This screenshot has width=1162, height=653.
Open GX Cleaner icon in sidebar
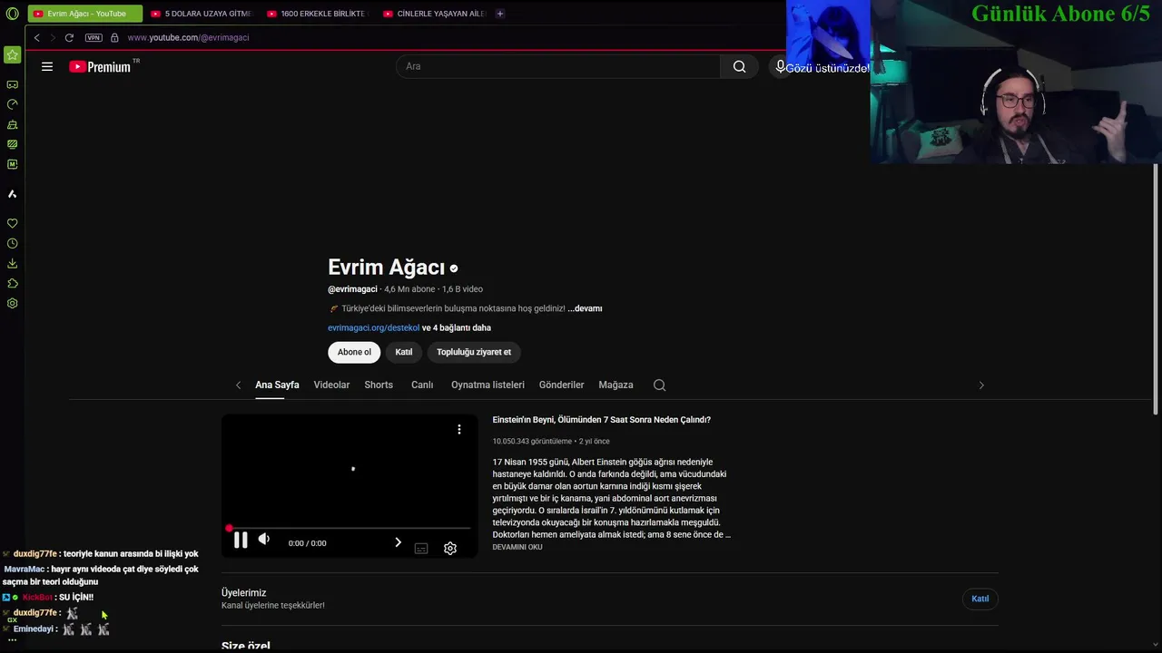point(13,124)
